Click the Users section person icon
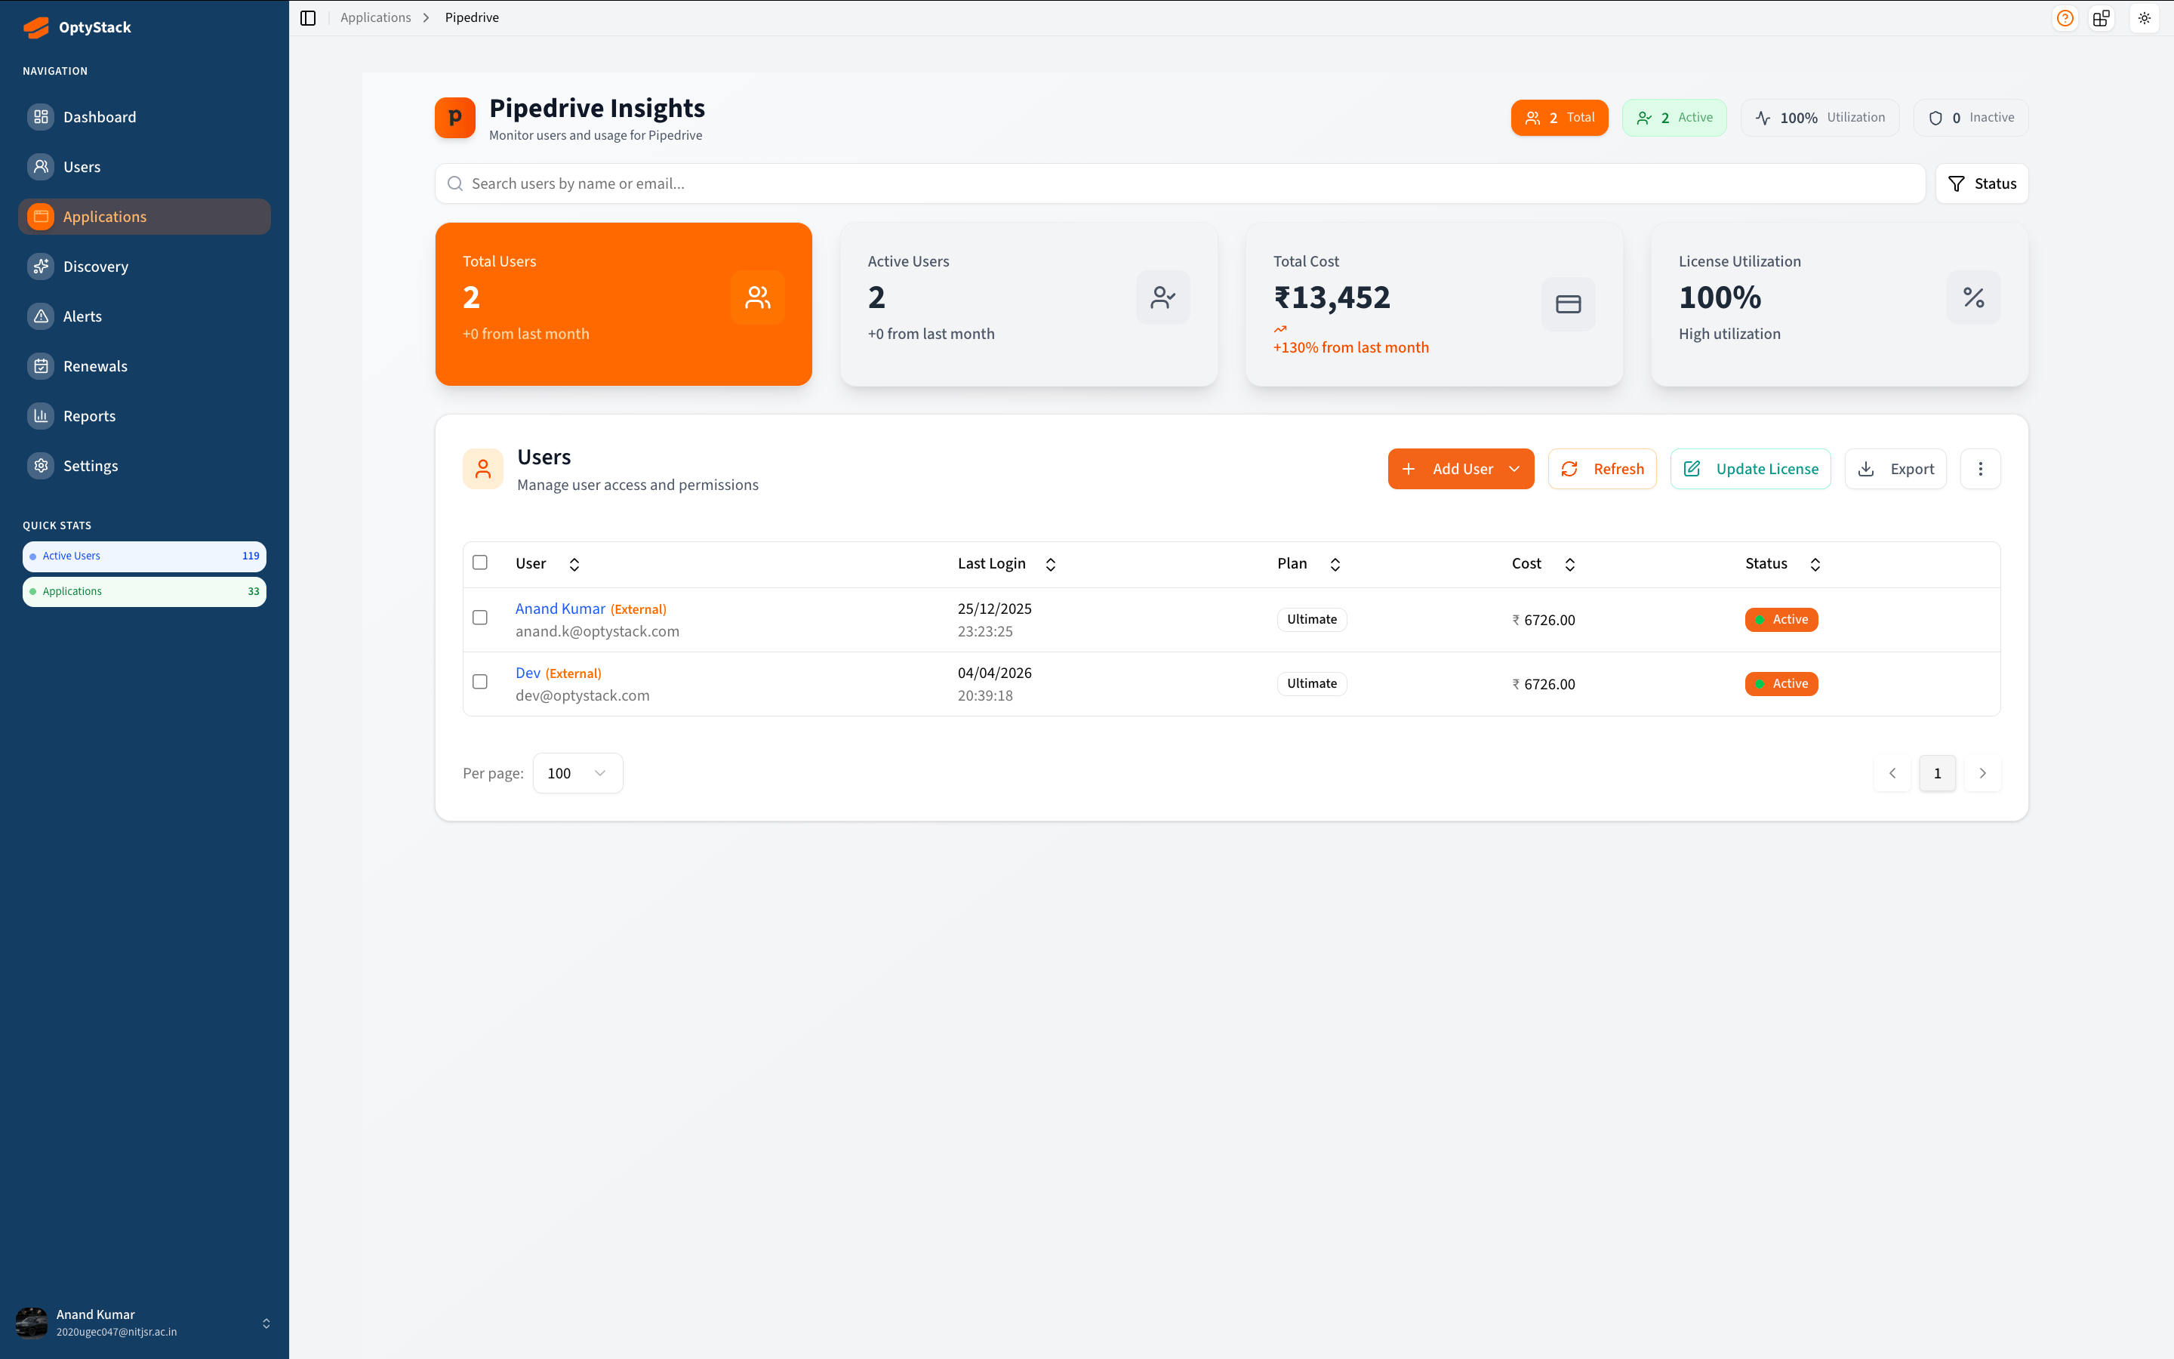 point(483,469)
